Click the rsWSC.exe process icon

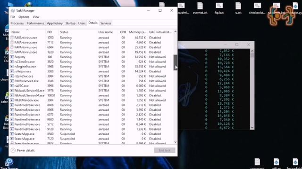point(12,85)
